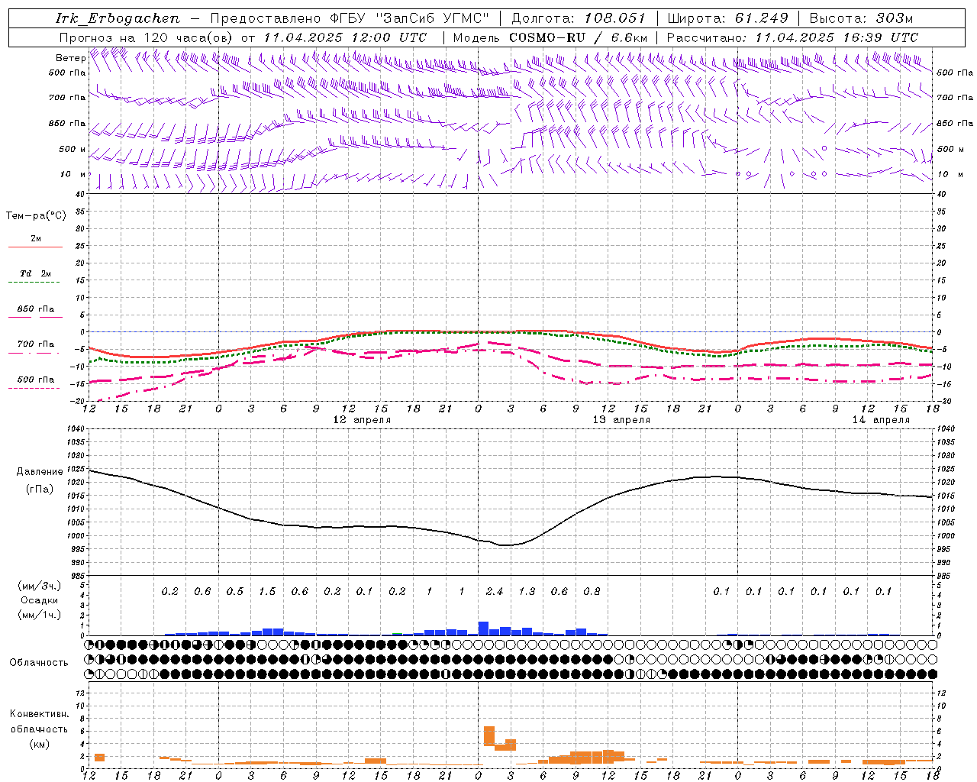Click the 700 гПа temperature legend entry

36,344
